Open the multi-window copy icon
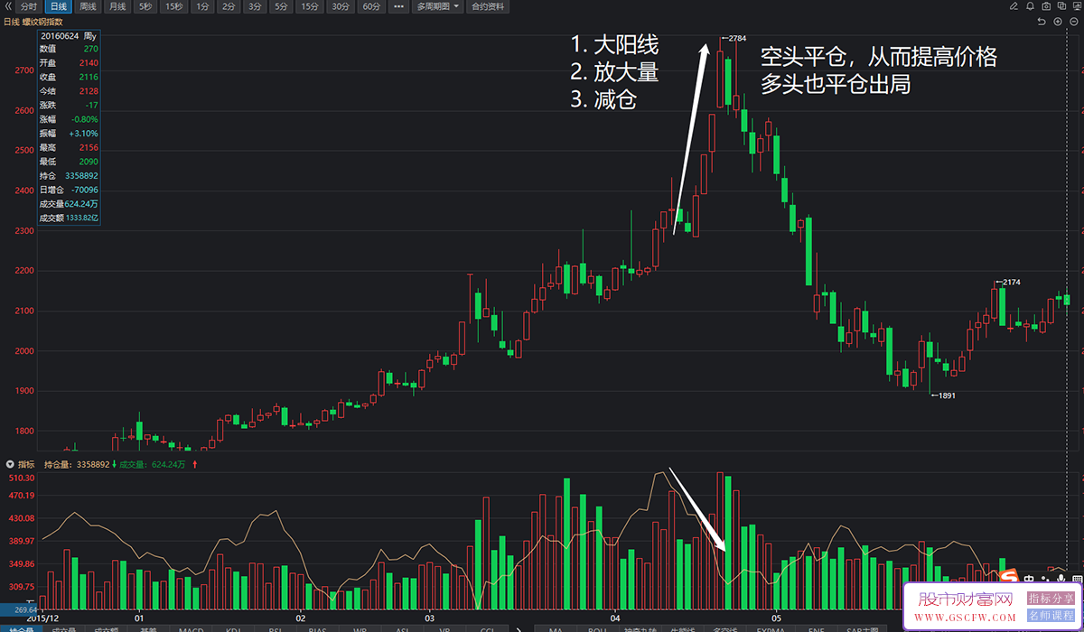This screenshot has width=1084, height=632. 1061,6
